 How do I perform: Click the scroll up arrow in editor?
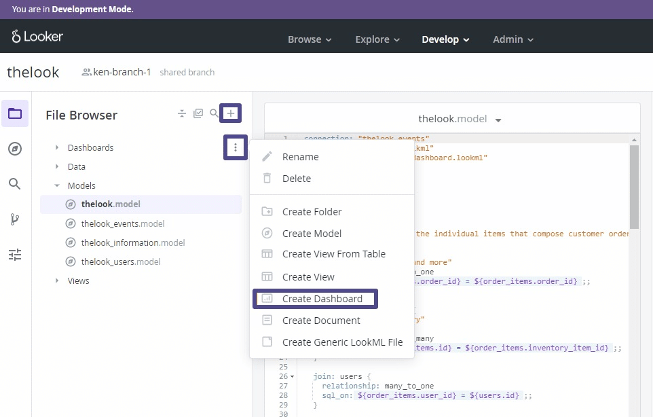tap(634, 140)
